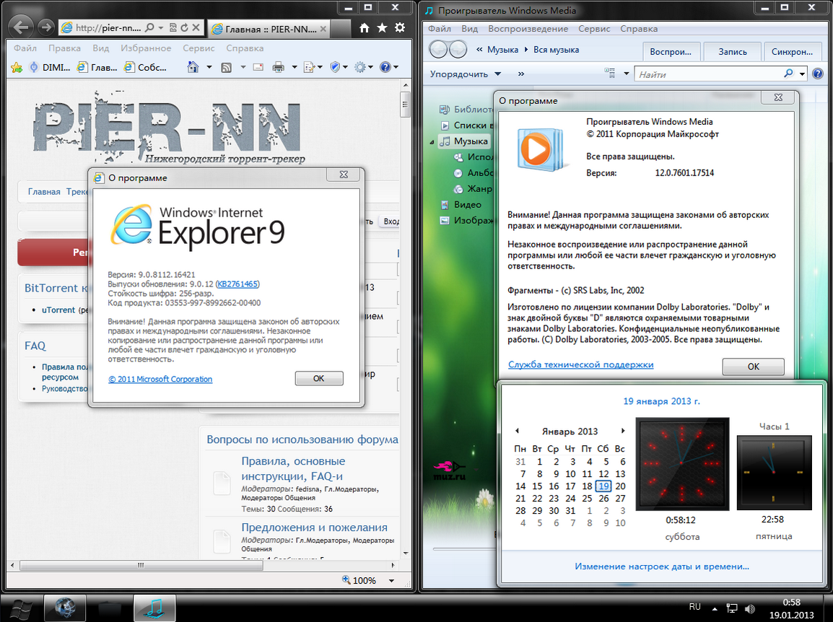Click the IE Home house icon in title bar
Screen dimensions: 833x622
coord(364,27)
